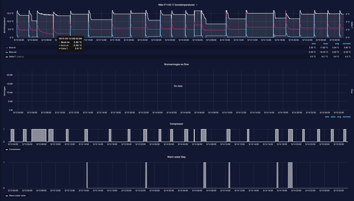Screen dimensions: 354x201
Task: Click Bron-uit min value -3.50 °C
Action: (x=312, y=52)
